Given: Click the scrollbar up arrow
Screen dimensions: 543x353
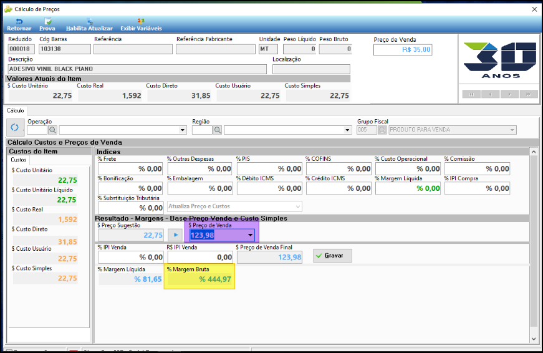Looking at the screenshot, I should pos(534,152).
